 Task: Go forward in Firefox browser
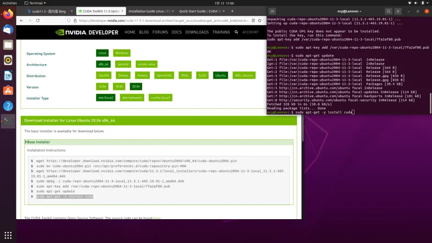30,20
